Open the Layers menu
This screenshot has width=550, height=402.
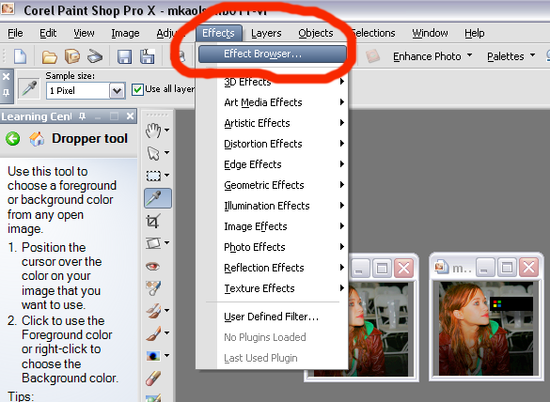(x=266, y=33)
